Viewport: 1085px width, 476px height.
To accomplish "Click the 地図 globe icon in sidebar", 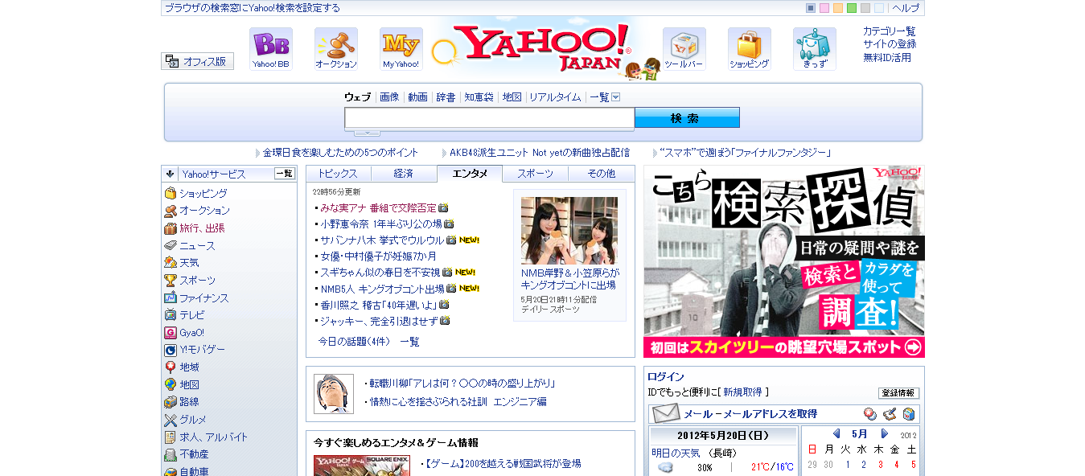I will 171,385.
